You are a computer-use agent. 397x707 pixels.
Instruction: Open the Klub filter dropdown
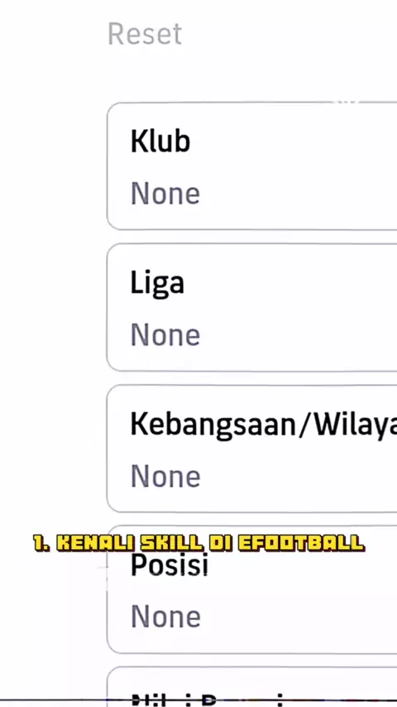pos(252,166)
